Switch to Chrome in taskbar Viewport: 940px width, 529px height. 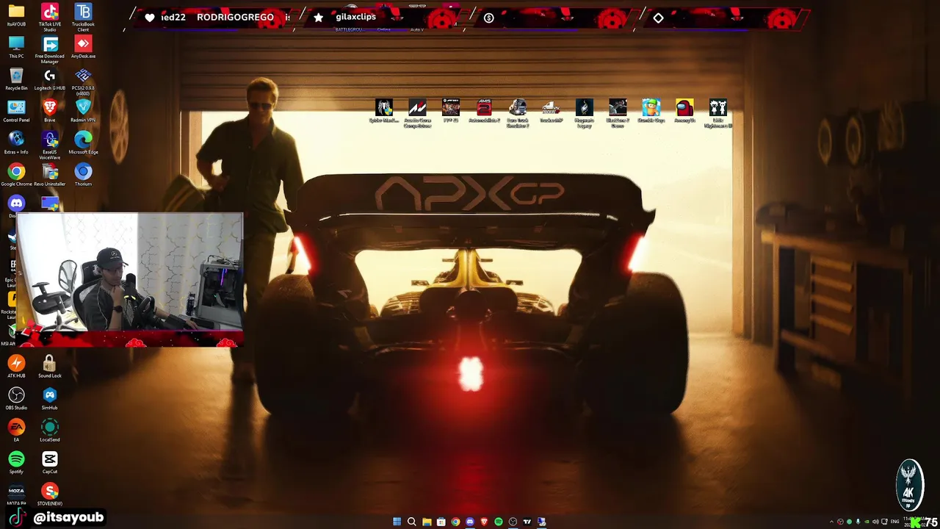455,522
